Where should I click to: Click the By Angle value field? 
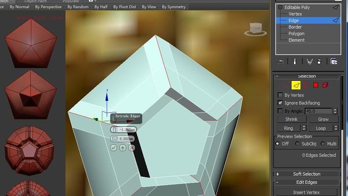[x=319, y=111]
